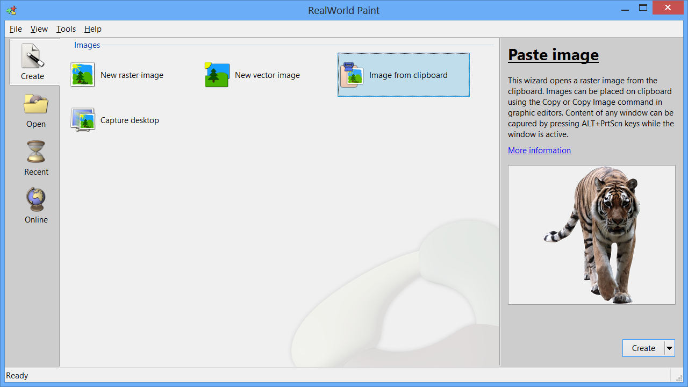Image resolution: width=688 pixels, height=387 pixels.
Task: Follow the More information link
Action: coord(539,150)
